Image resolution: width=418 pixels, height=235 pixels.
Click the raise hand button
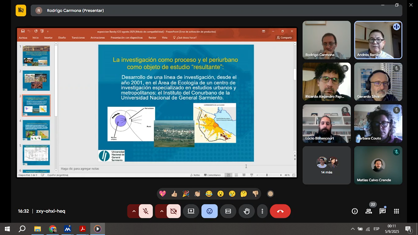(247, 211)
